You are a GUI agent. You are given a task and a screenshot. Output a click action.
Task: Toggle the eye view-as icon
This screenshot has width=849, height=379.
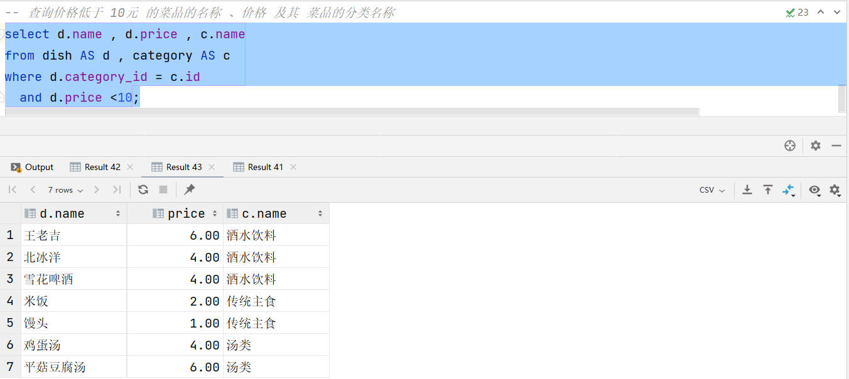[x=814, y=189]
